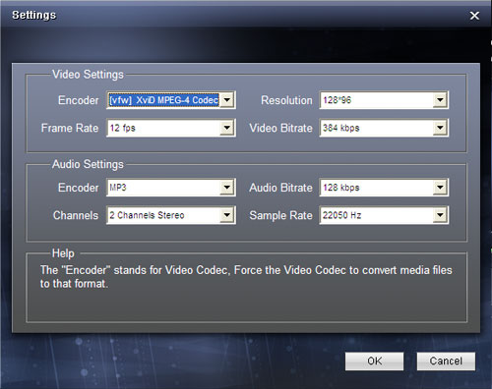Open the audio Encoder MP3 dropdown arrow
Screen dimensions: 492x389
226,188
